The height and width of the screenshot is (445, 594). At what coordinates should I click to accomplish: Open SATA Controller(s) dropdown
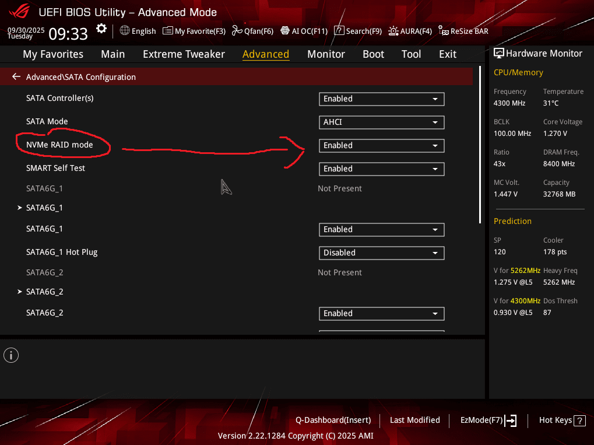pos(381,99)
